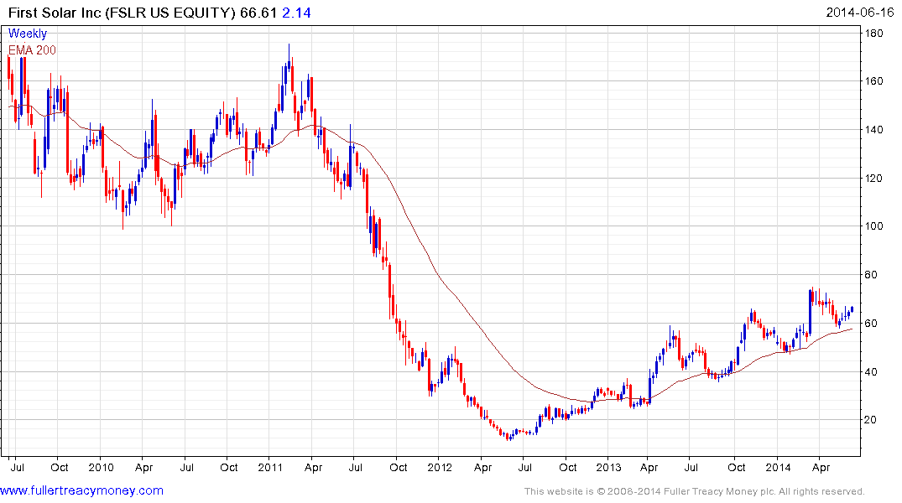The width and height of the screenshot is (902, 503).
Task: Select the 120 y-axis price label
Action: pos(873,179)
